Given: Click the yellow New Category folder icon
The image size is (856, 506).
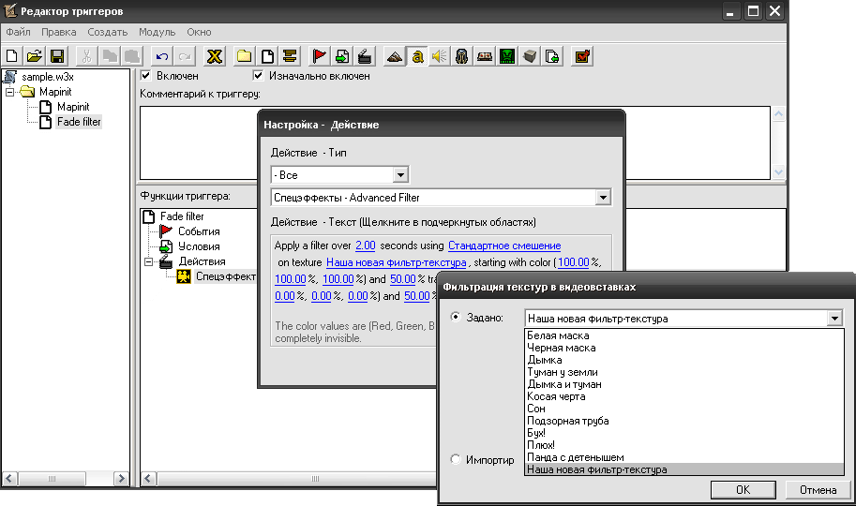Looking at the screenshot, I should pos(244,56).
